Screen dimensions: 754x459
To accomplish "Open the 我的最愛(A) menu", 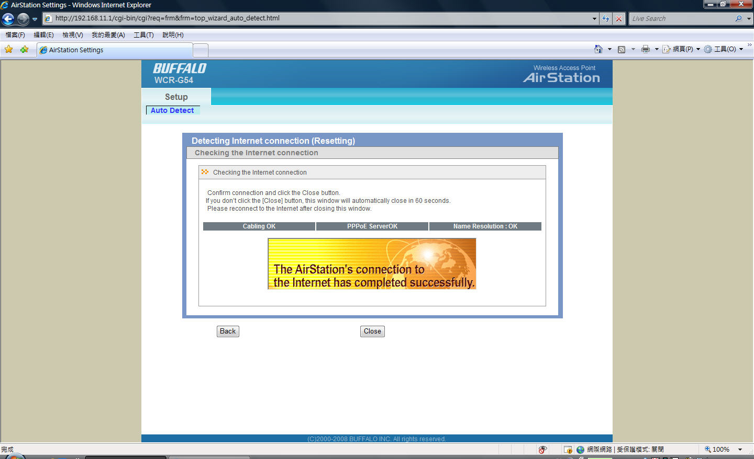I will coord(108,35).
